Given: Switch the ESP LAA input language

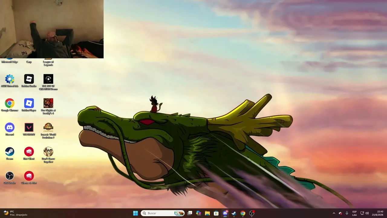Looking at the screenshot, I should pos(354,213).
